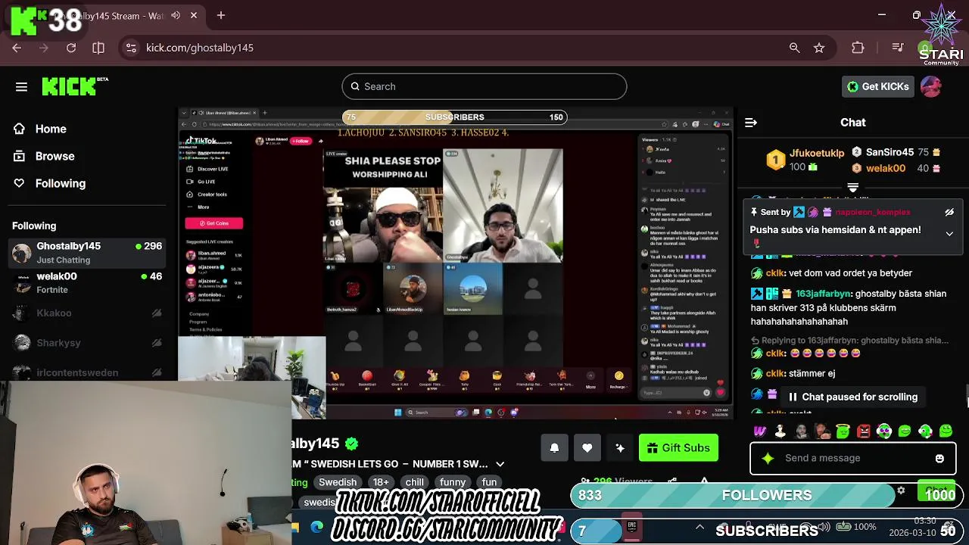Image resolution: width=969 pixels, height=545 pixels.
Task: Click username 163jaffarbyn in chat
Action: click(823, 294)
